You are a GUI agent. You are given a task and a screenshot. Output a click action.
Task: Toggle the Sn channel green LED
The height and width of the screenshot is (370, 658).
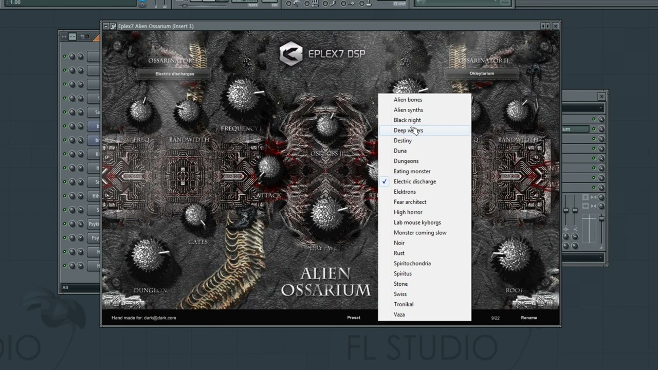tap(64, 182)
